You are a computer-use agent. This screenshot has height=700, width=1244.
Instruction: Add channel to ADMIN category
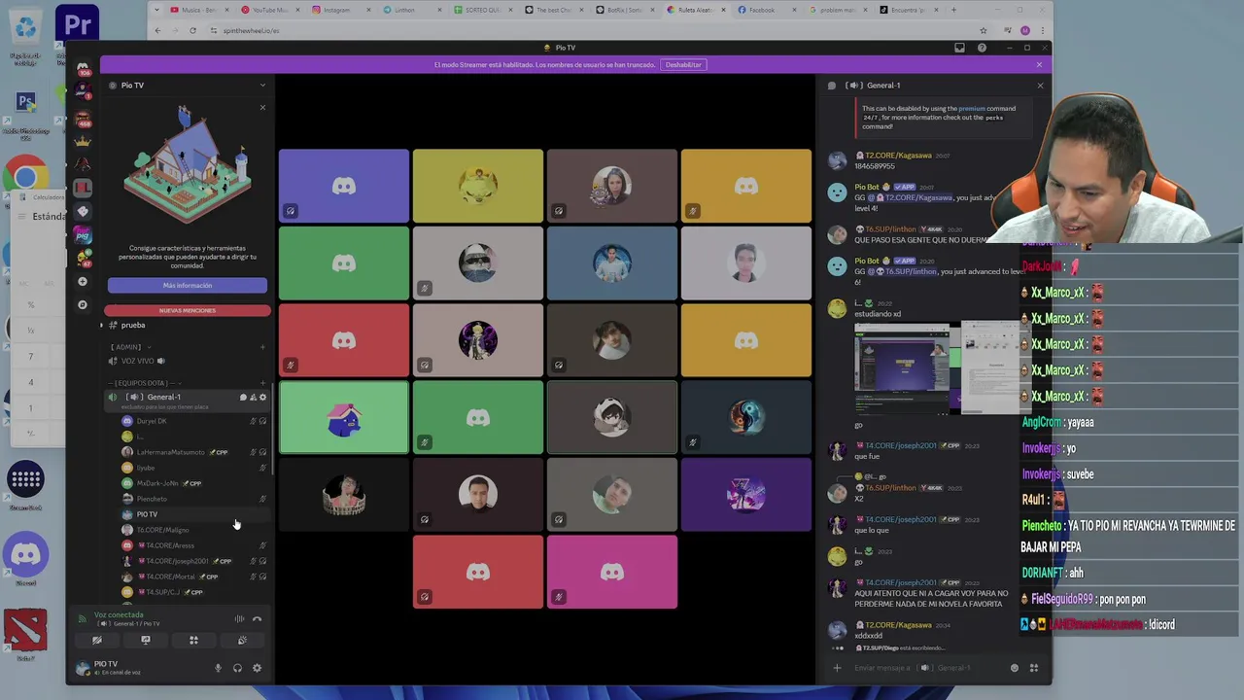262,347
